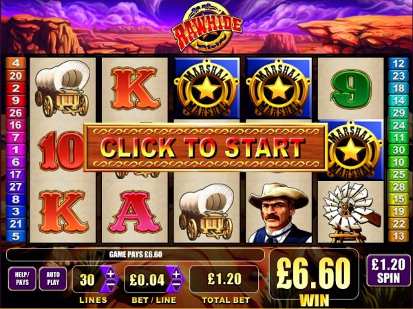This screenshot has width=413, height=309.
Task: Click the pink A symbol on second reel
Action: point(135,212)
